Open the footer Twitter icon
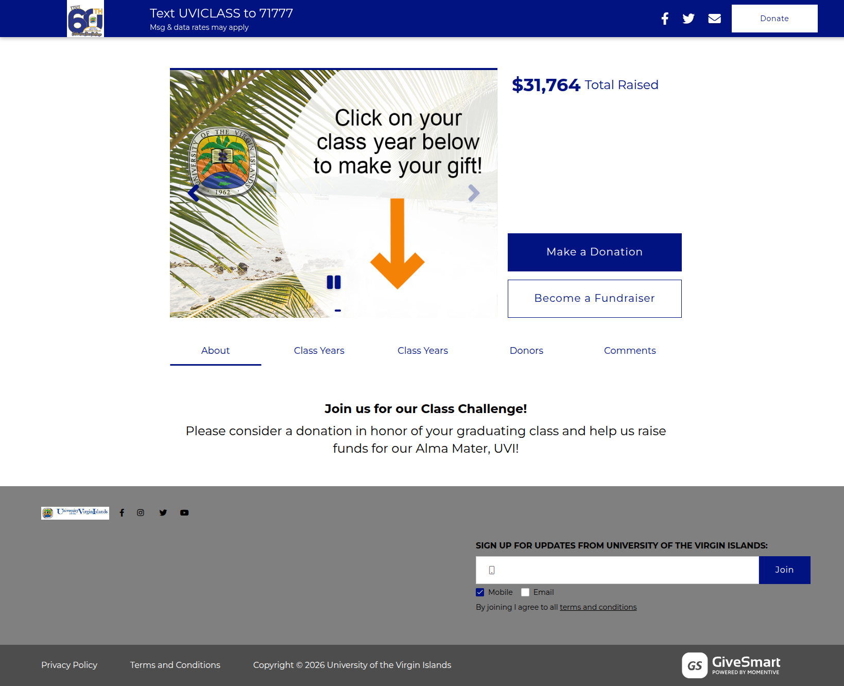The width and height of the screenshot is (844, 686). tap(163, 512)
